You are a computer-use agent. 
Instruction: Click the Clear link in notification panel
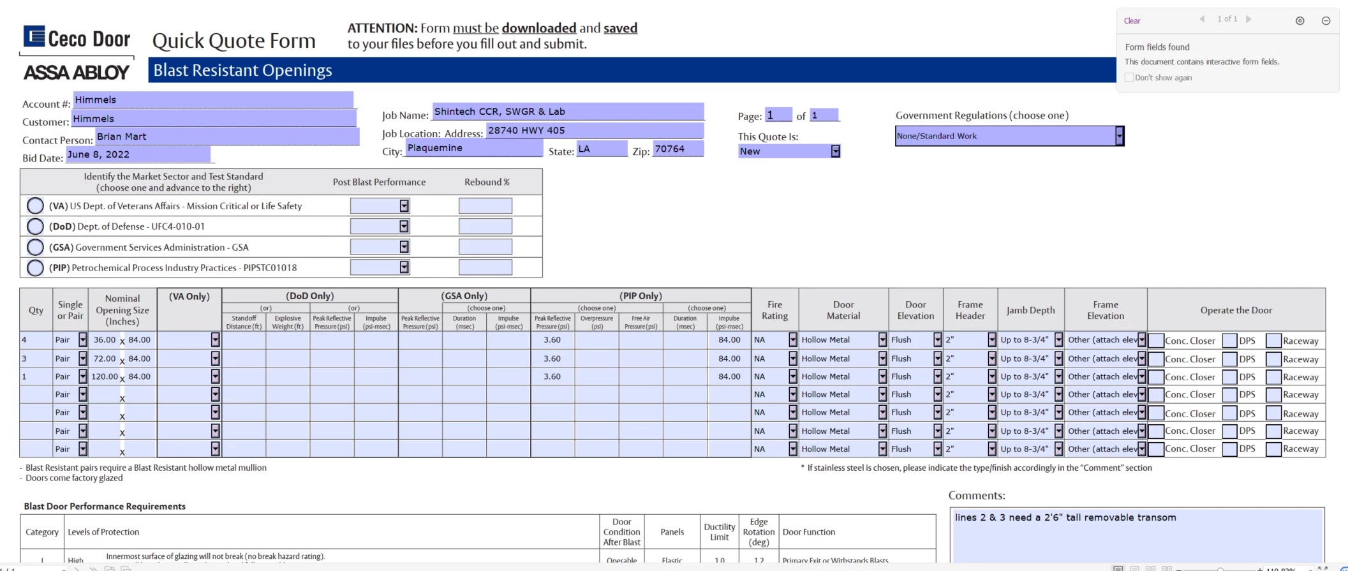pos(1132,21)
